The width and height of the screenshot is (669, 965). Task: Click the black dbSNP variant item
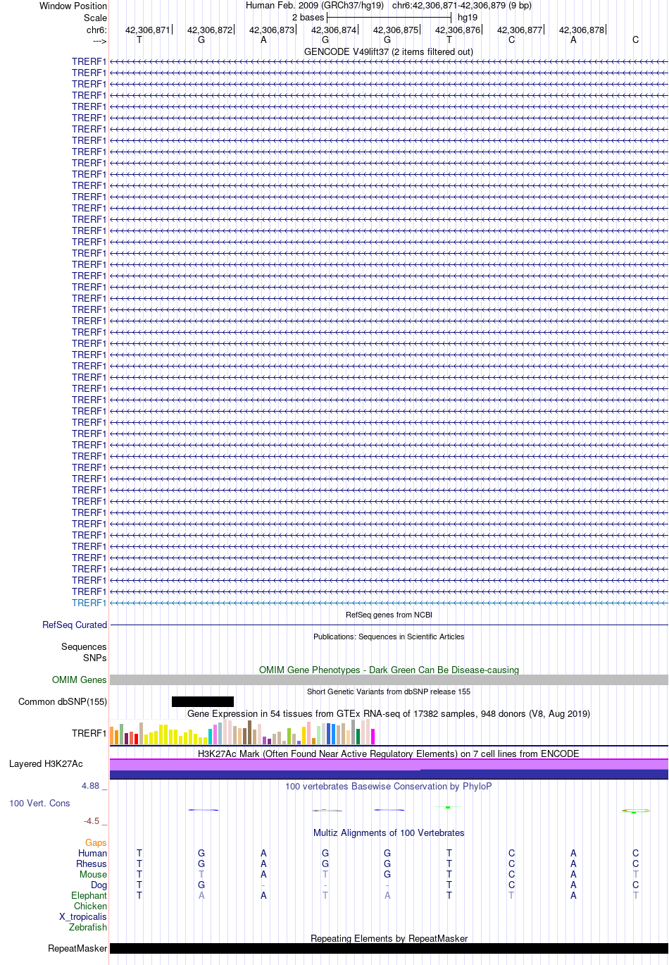point(203,701)
